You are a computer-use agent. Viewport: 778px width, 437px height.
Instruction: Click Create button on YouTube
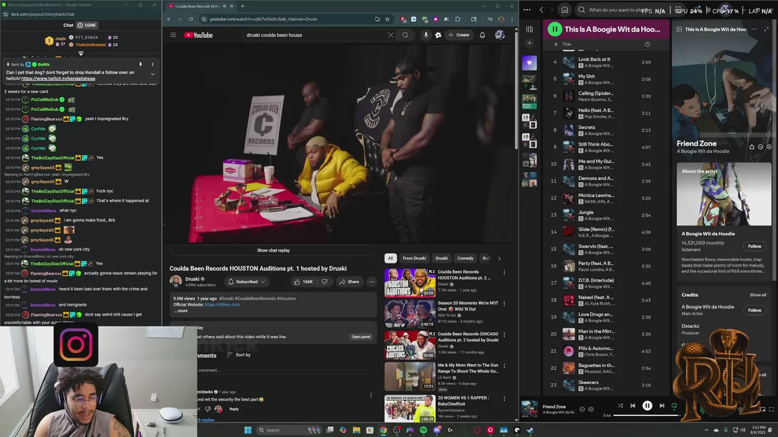coord(458,35)
